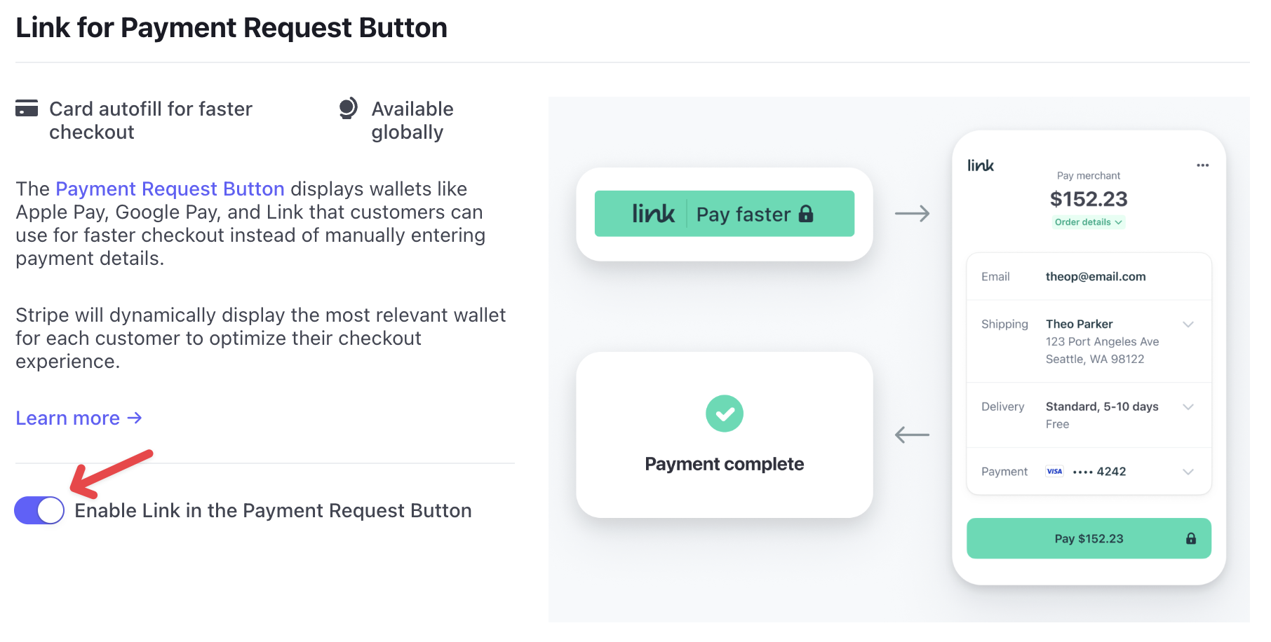Click the right arrow between mockup cards
The width and height of the screenshot is (1271, 642).
[912, 214]
